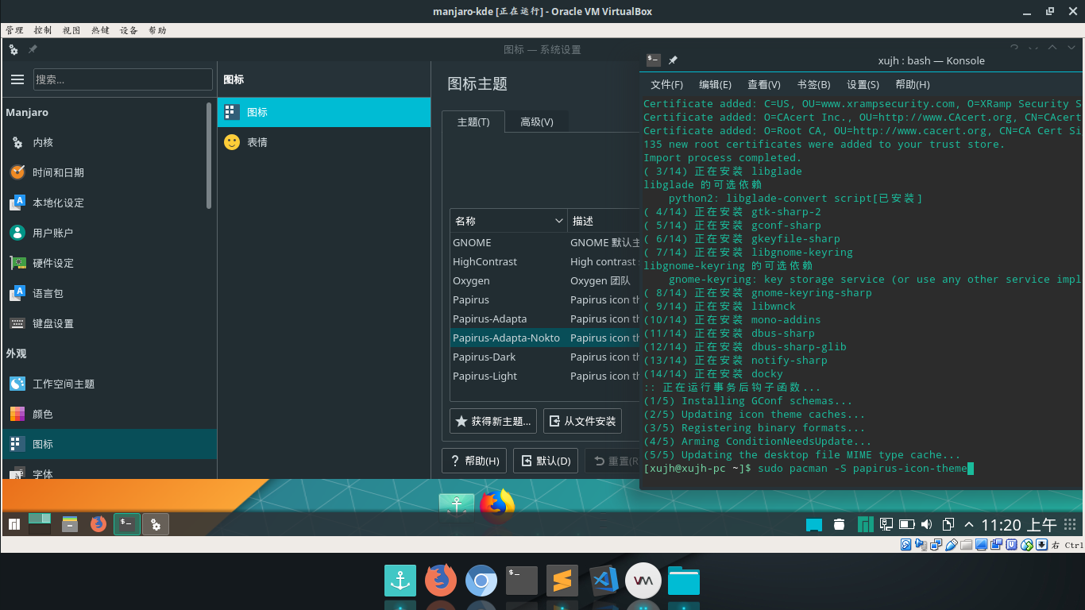
Task: Select the Papirus icon theme row
Action: pos(545,300)
